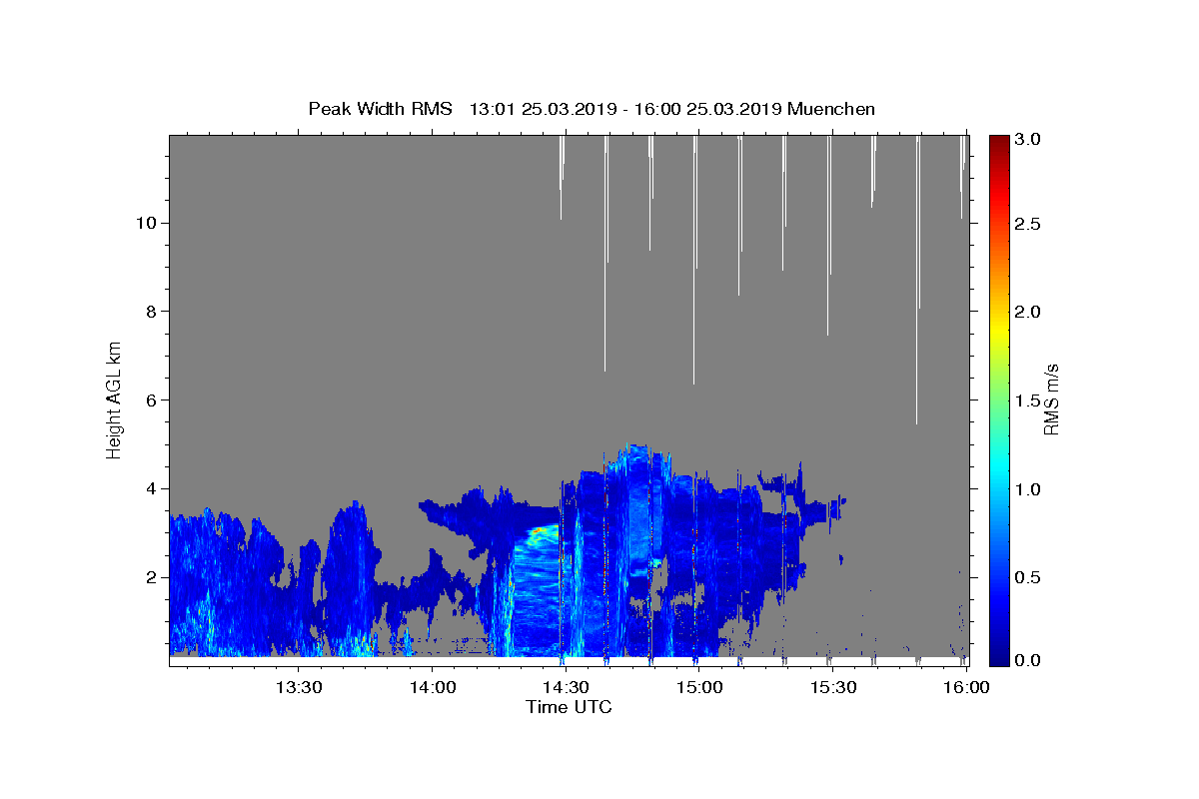
Task: Click the 13:30 time tick label
Action: pos(299,687)
